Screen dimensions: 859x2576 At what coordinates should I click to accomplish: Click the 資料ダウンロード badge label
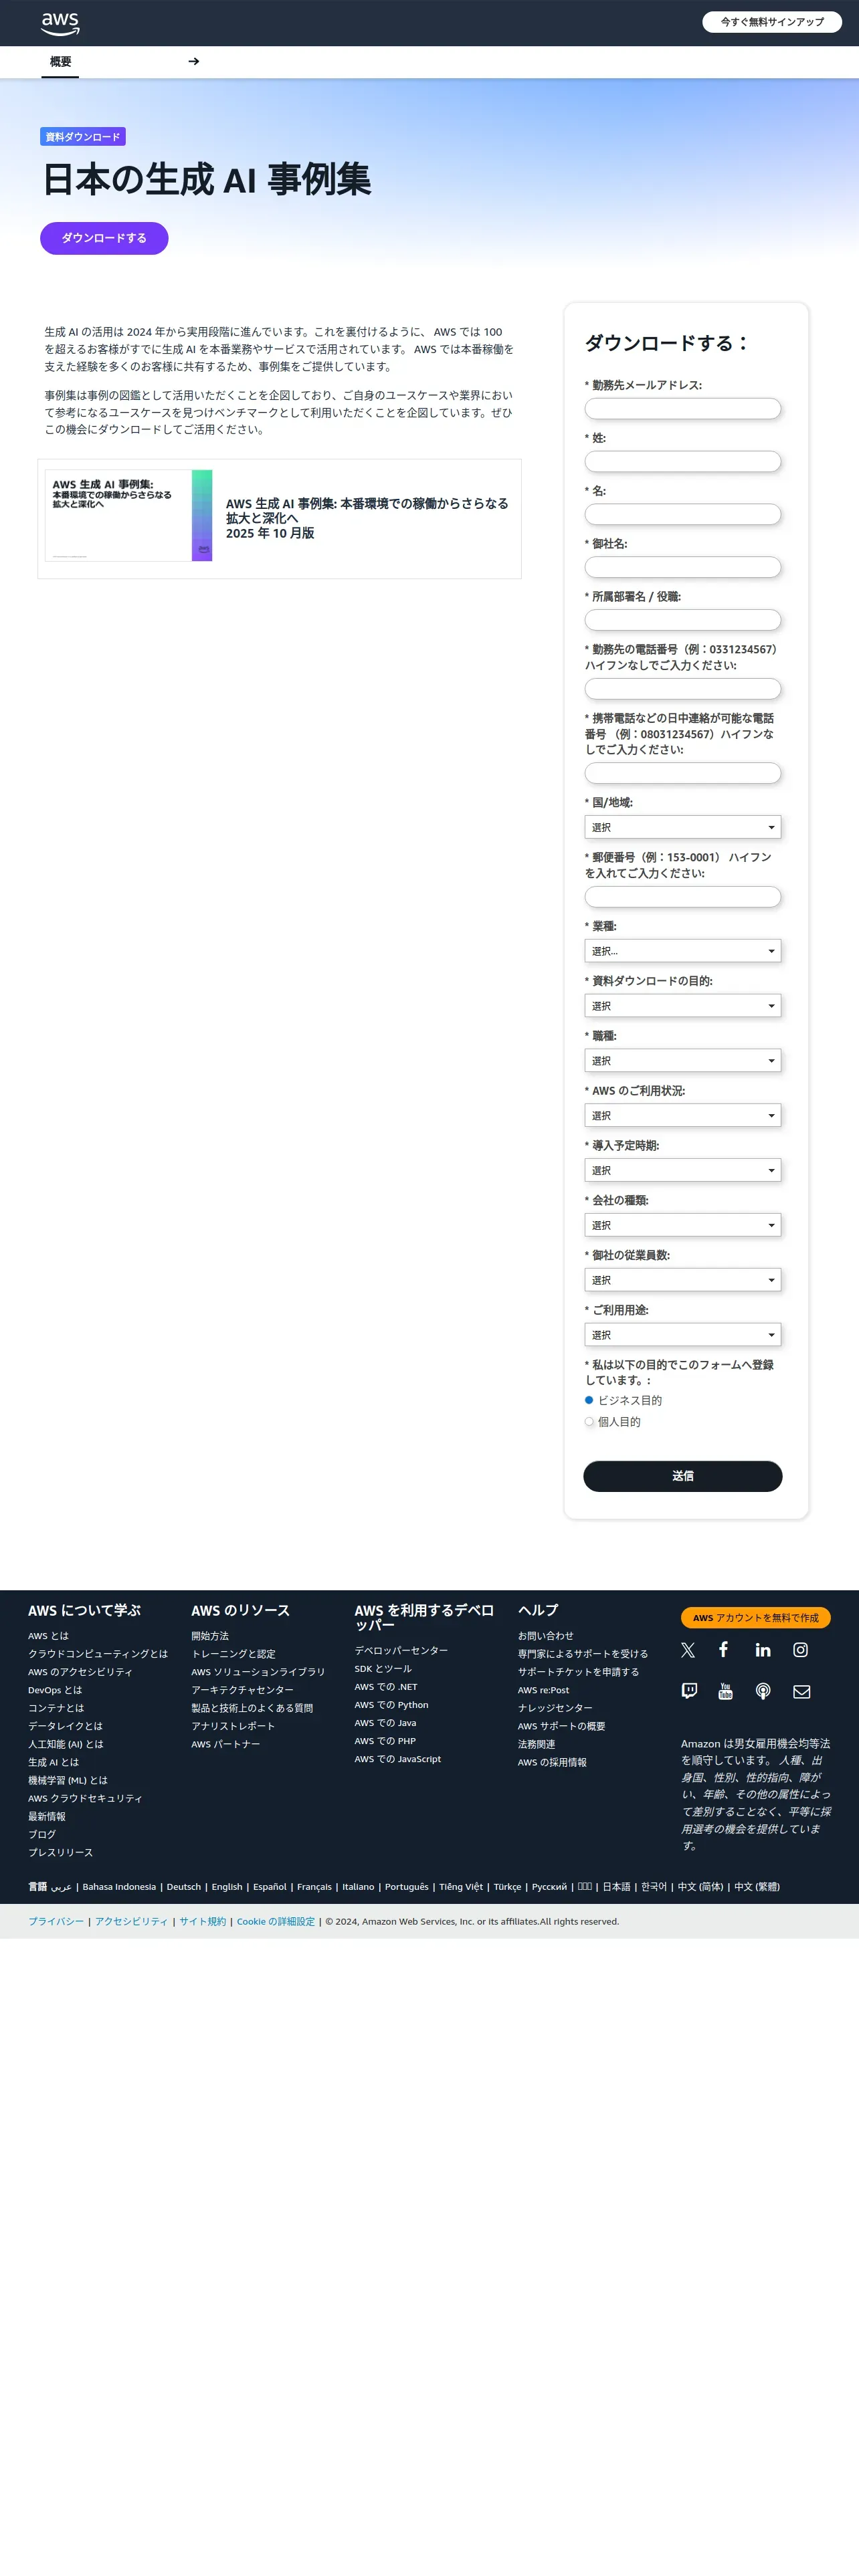coord(83,137)
